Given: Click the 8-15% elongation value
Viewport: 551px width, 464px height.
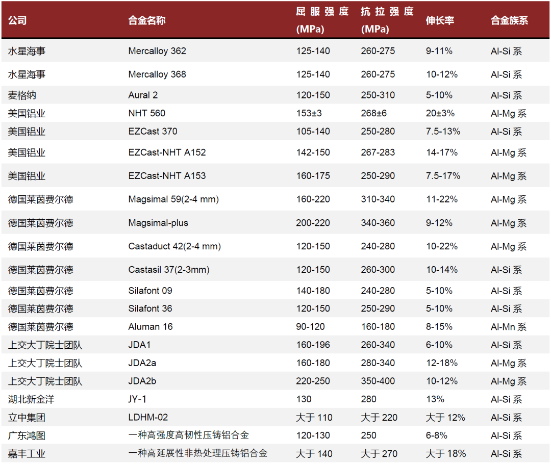Looking at the screenshot, I should click(439, 327).
